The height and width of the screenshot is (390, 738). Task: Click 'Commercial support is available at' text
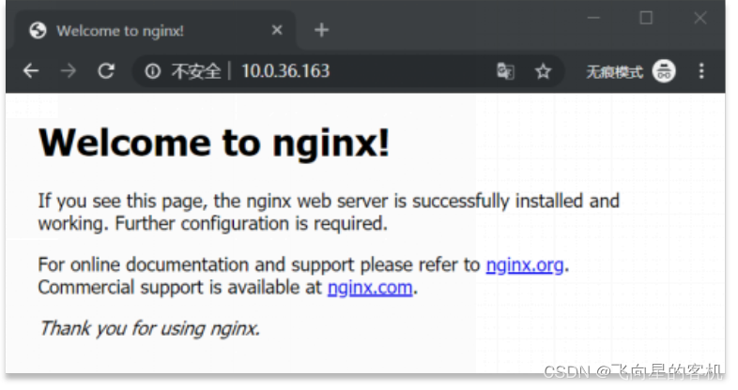[179, 288]
